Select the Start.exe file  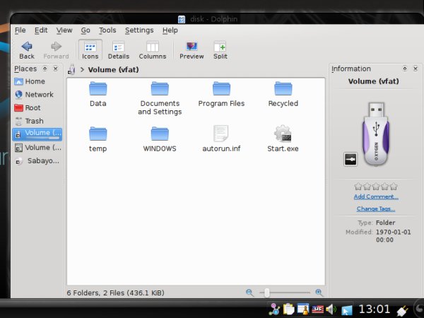(x=283, y=139)
